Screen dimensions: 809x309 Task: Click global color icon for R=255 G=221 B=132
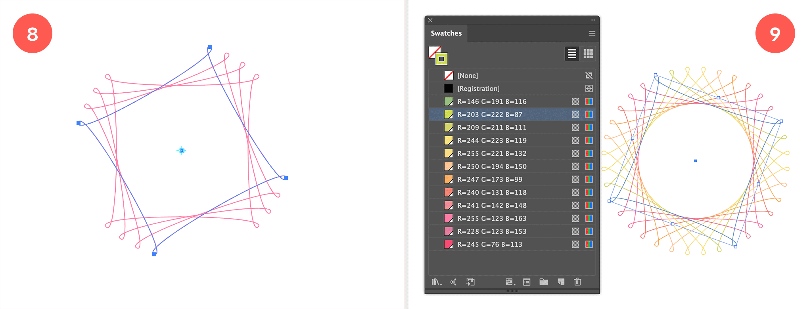[x=575, y=153]
